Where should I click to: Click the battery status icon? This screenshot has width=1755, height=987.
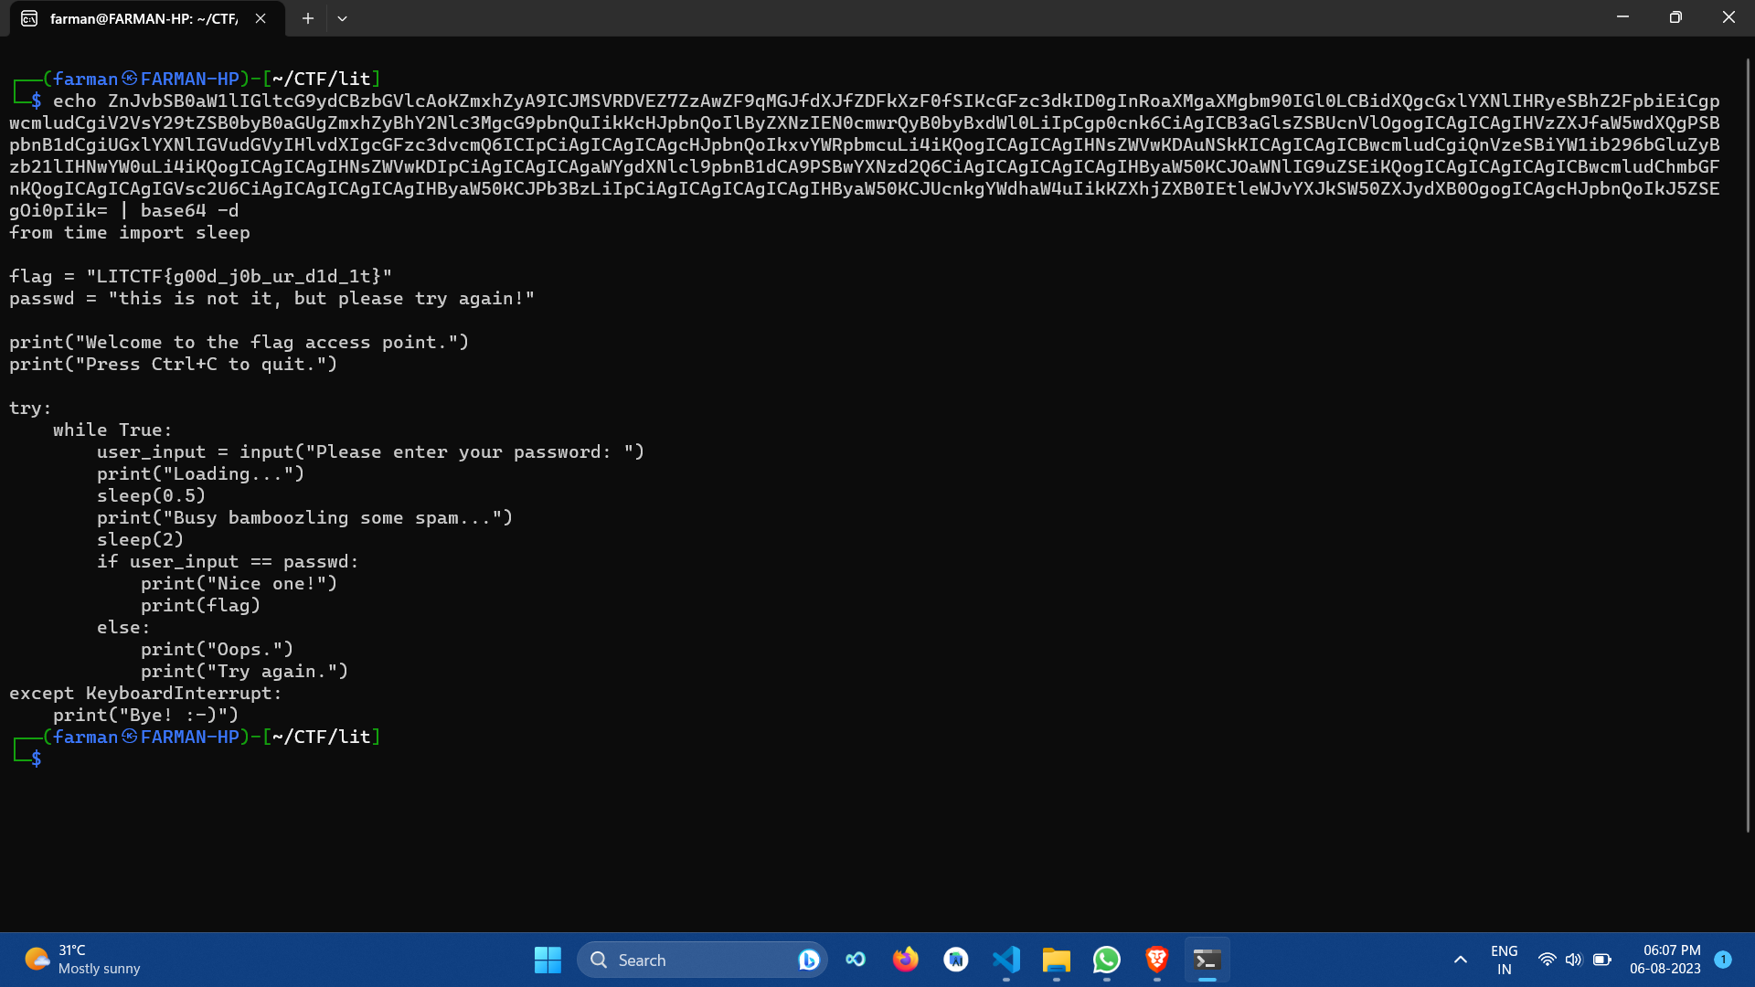click(1601, 960)
